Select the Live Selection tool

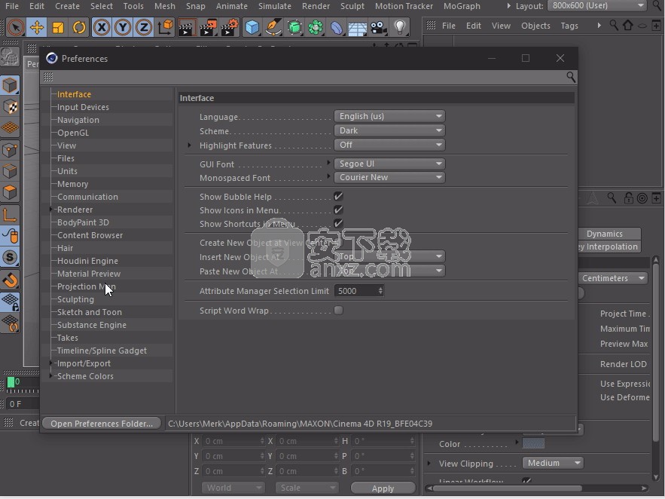[x=16, y=28]
